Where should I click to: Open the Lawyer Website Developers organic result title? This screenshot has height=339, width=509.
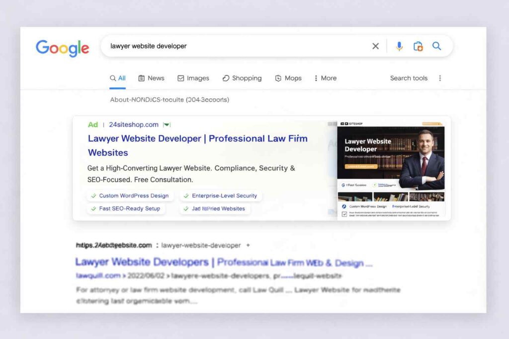tap(142, 262)
